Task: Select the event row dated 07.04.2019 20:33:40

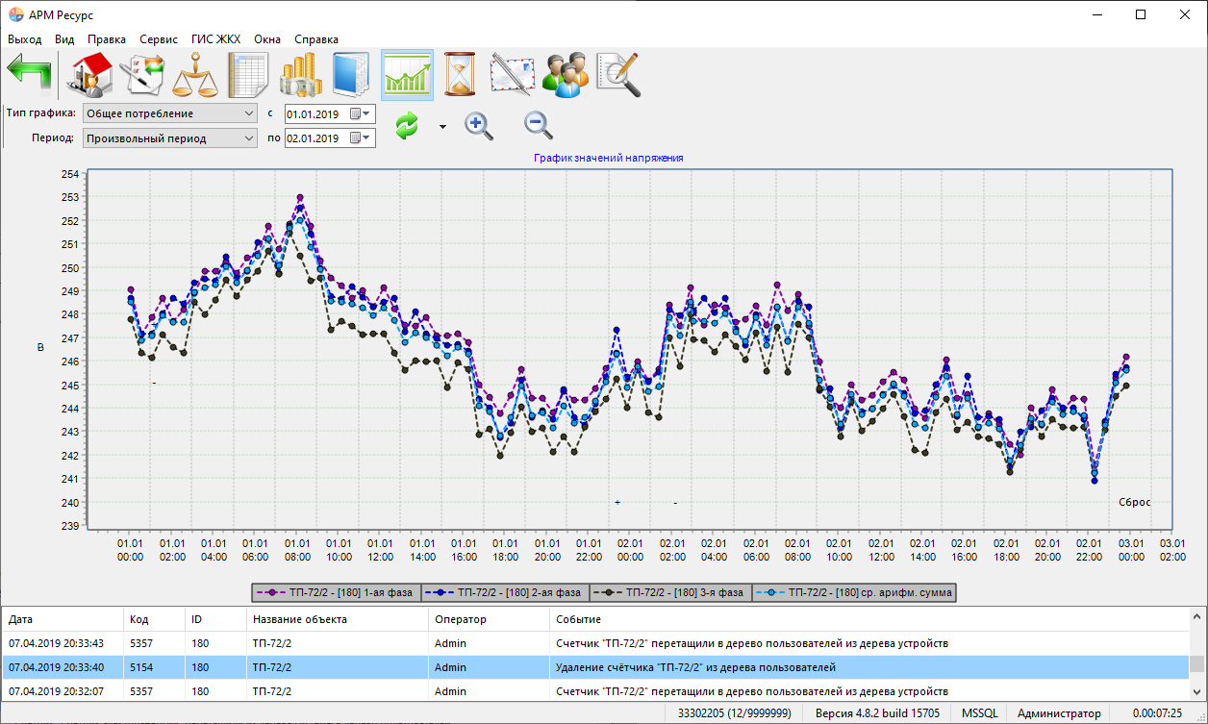Action: 594,667
